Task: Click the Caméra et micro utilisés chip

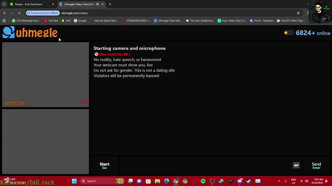Action: coord(43,13)
